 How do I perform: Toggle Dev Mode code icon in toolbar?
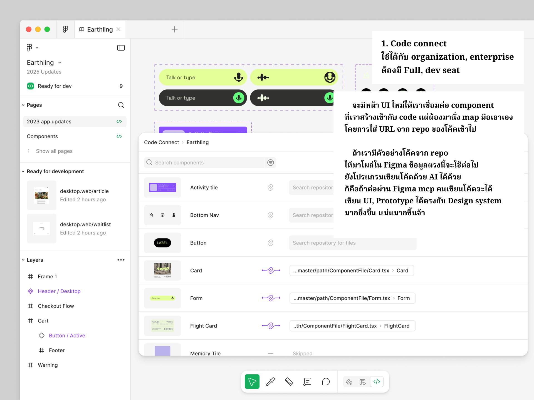(x=377, y=382)
